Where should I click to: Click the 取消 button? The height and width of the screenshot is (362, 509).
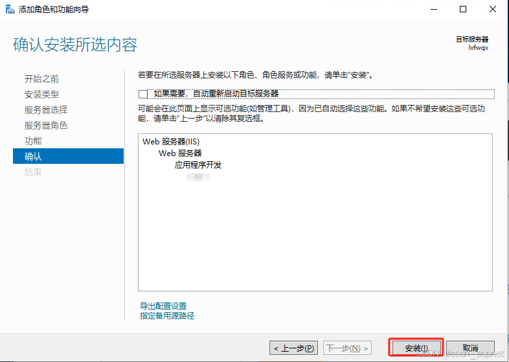tap(470, 348)
